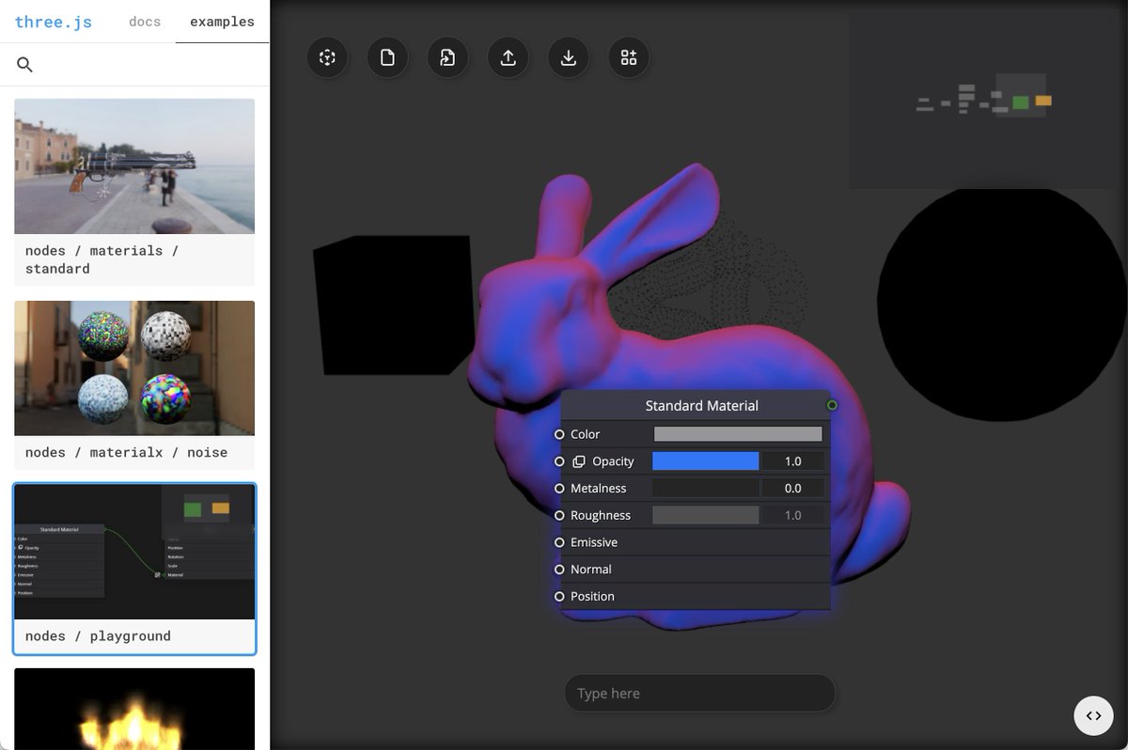Click the Roughness slider bar
Screen dimensions: 1128x750
(x=705, y=515)
